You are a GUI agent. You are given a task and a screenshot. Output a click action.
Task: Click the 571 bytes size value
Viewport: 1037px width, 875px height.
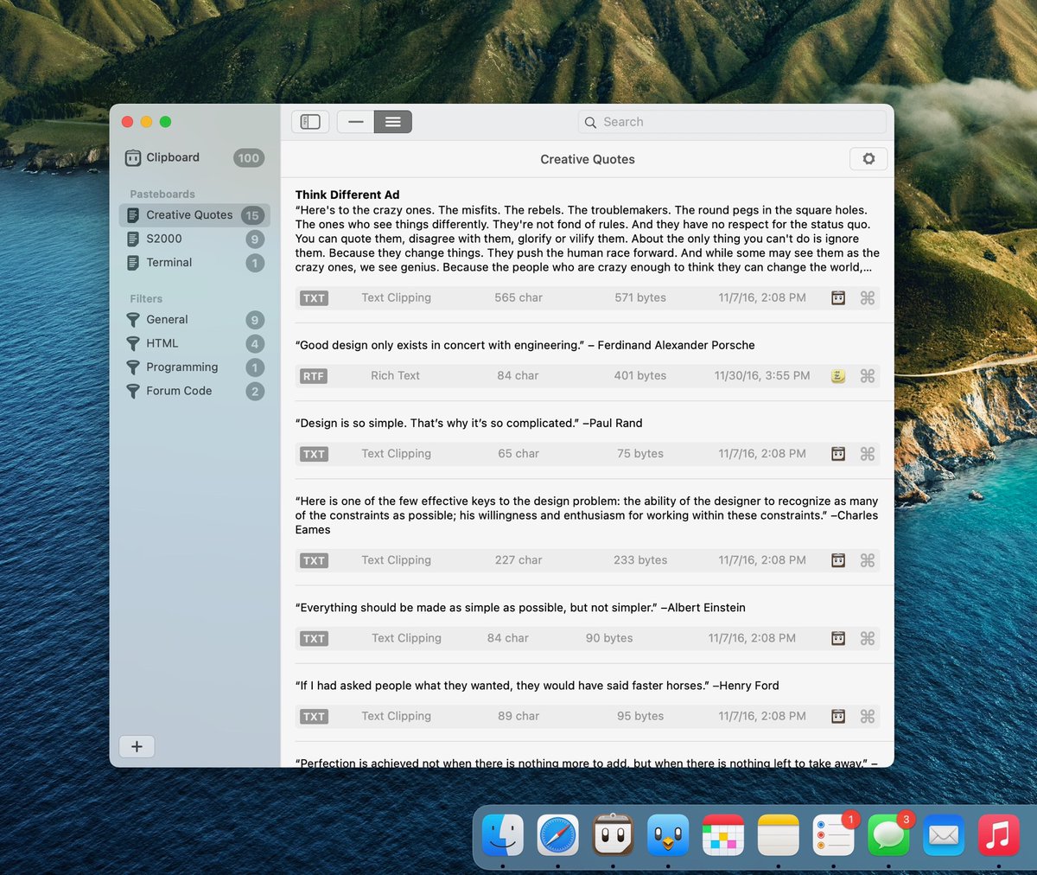640,297
